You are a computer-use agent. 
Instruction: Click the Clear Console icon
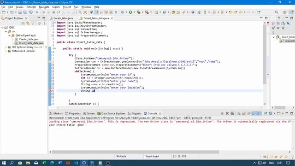[x=239, y=113]
